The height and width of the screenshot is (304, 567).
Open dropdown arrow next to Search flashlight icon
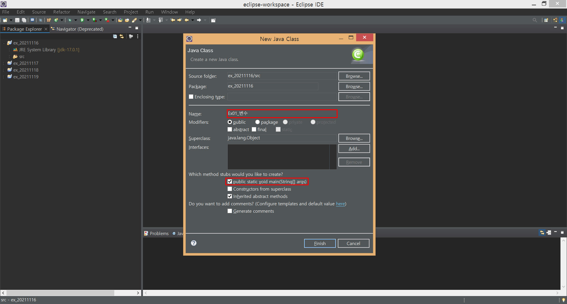tap(140, 20)
